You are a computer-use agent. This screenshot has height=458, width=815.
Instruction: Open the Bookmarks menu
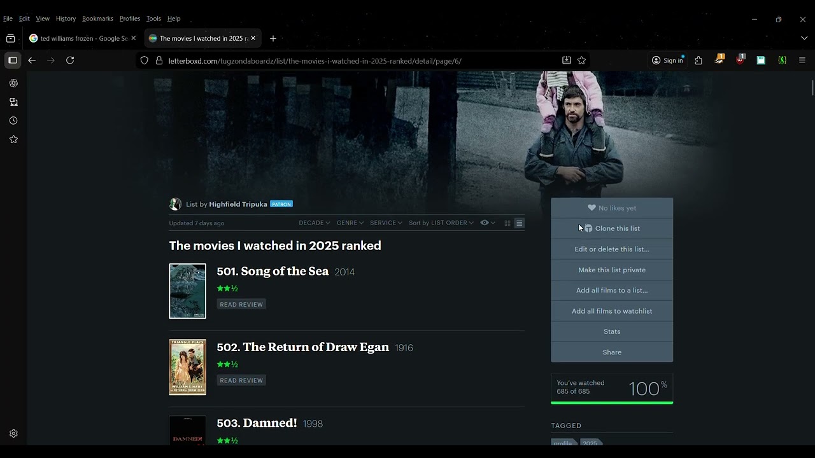pyautogui.click(x=97, y=18)
